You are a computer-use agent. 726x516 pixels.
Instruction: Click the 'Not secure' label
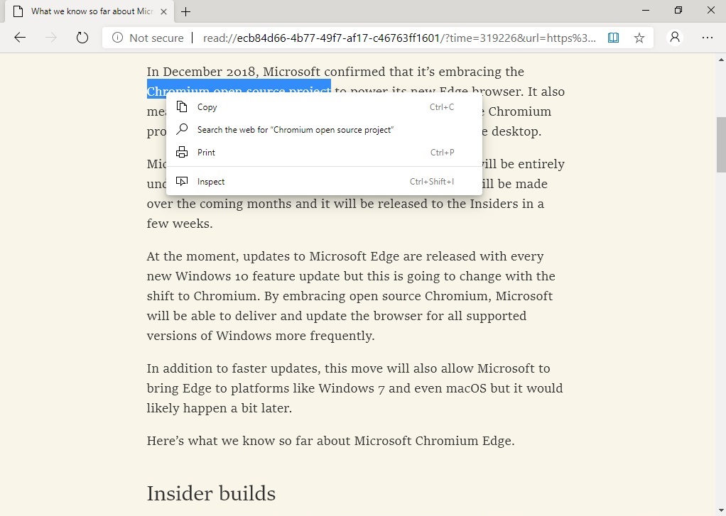[x=156, y=38]
